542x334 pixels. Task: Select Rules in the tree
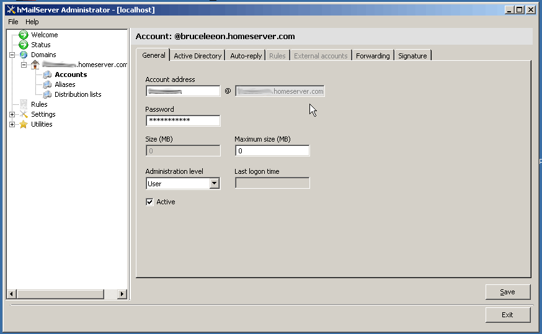tap(39, 104)
